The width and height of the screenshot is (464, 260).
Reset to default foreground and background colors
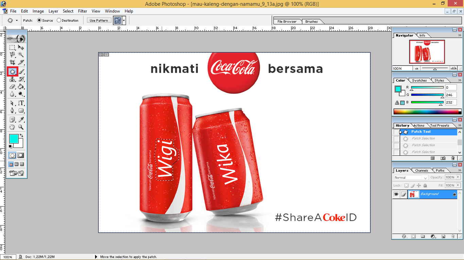coord(11,146)
